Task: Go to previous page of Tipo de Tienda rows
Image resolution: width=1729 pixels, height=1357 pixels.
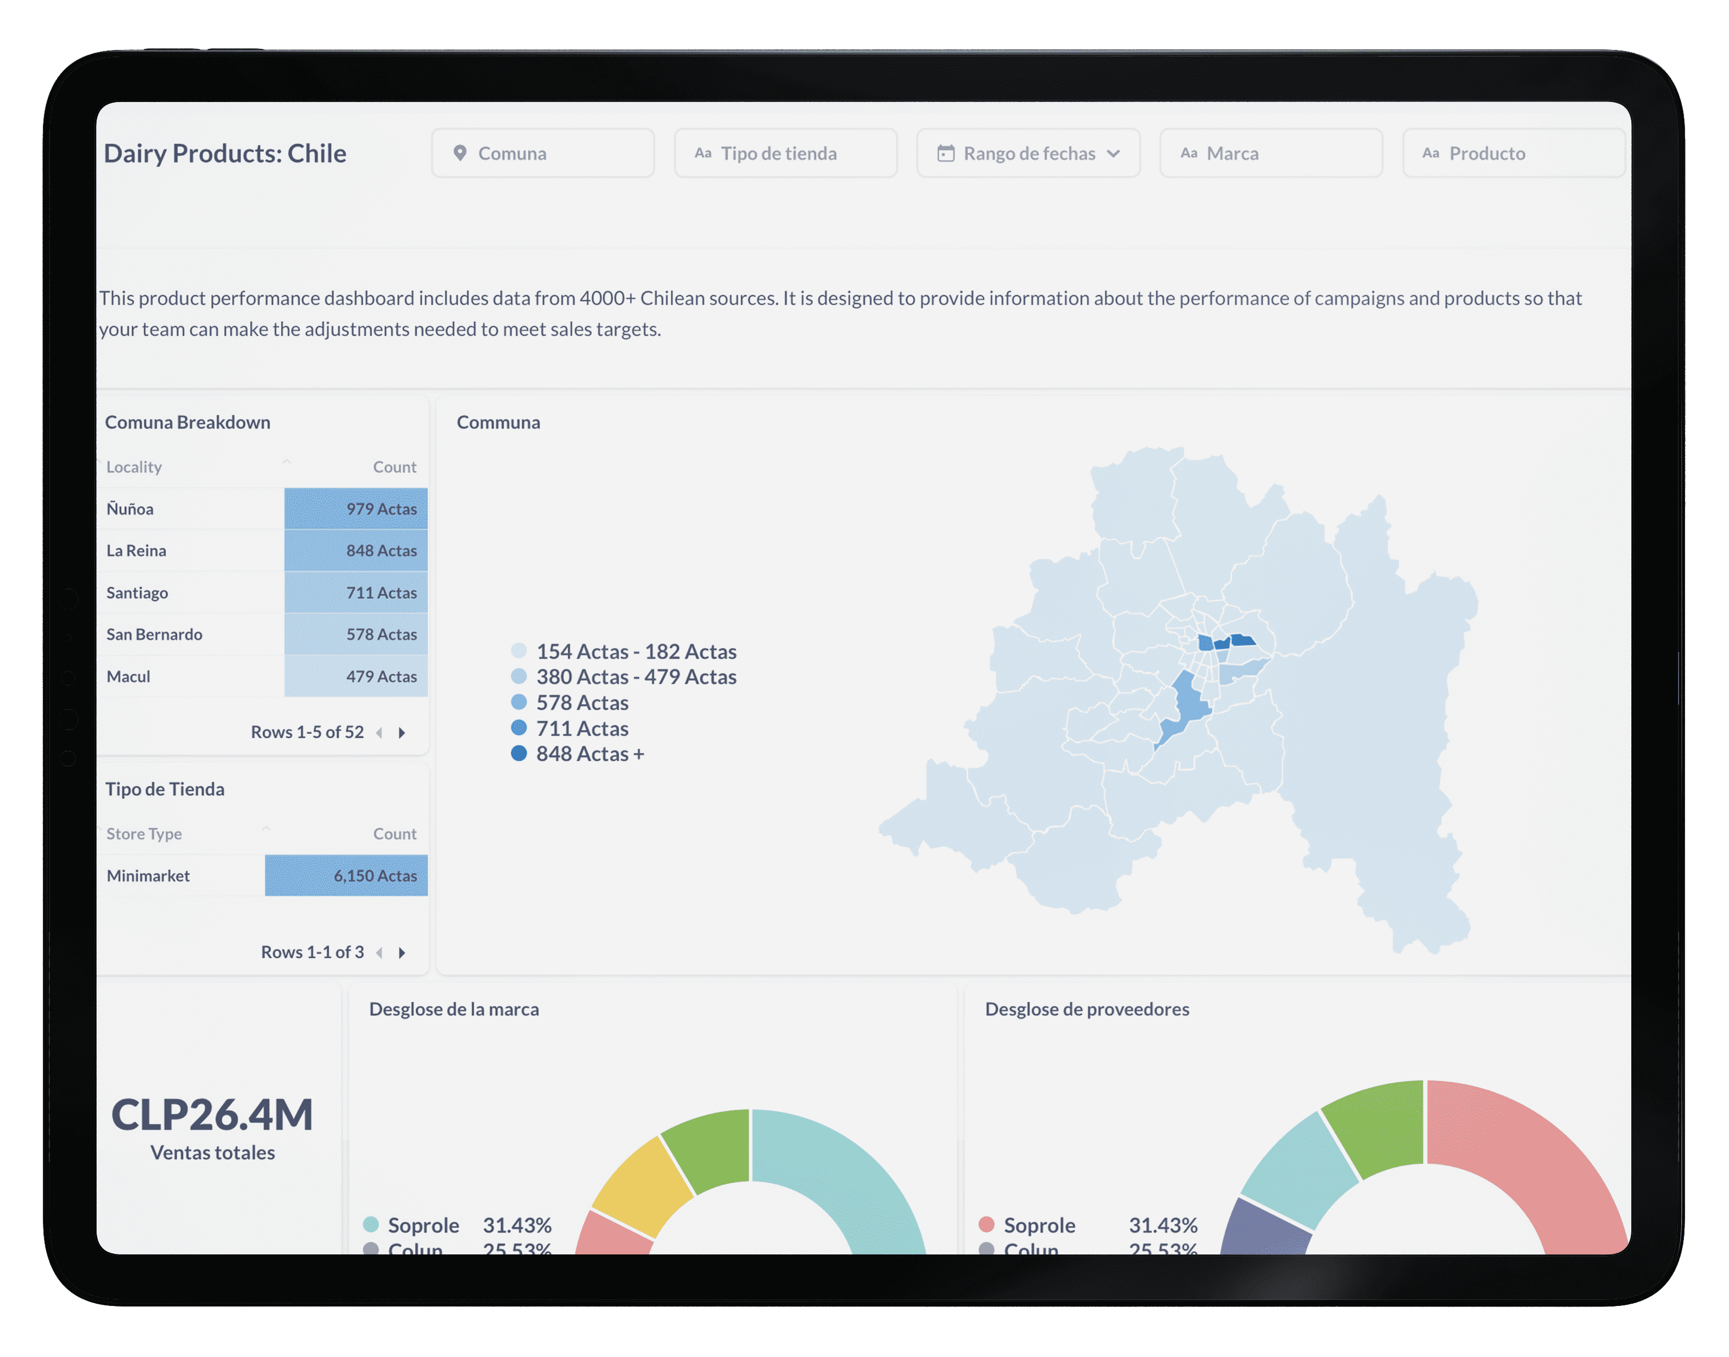Action: [379, 953]
